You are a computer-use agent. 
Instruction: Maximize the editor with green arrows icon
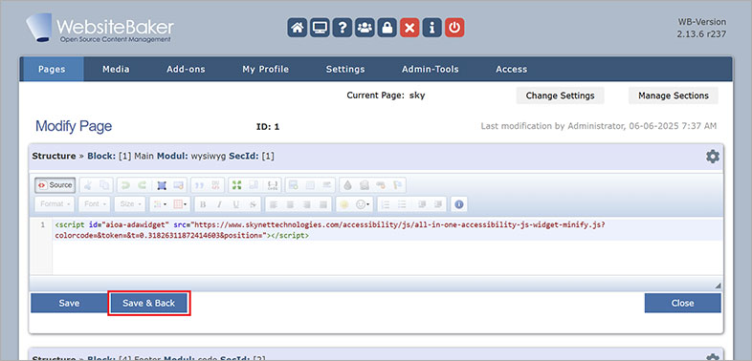pyautogui.click(x=236, y=185)
